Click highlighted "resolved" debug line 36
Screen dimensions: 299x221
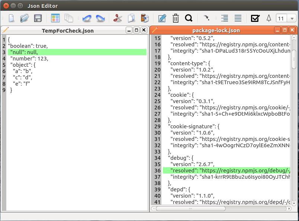[226, 171]
